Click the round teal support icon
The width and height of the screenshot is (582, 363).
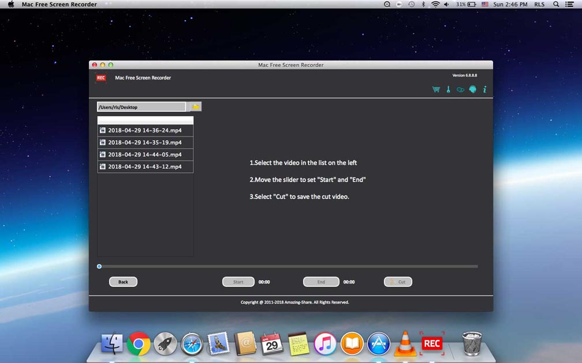coord(472,89)
